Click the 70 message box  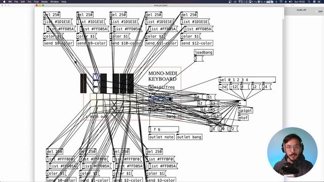(224, 129)
